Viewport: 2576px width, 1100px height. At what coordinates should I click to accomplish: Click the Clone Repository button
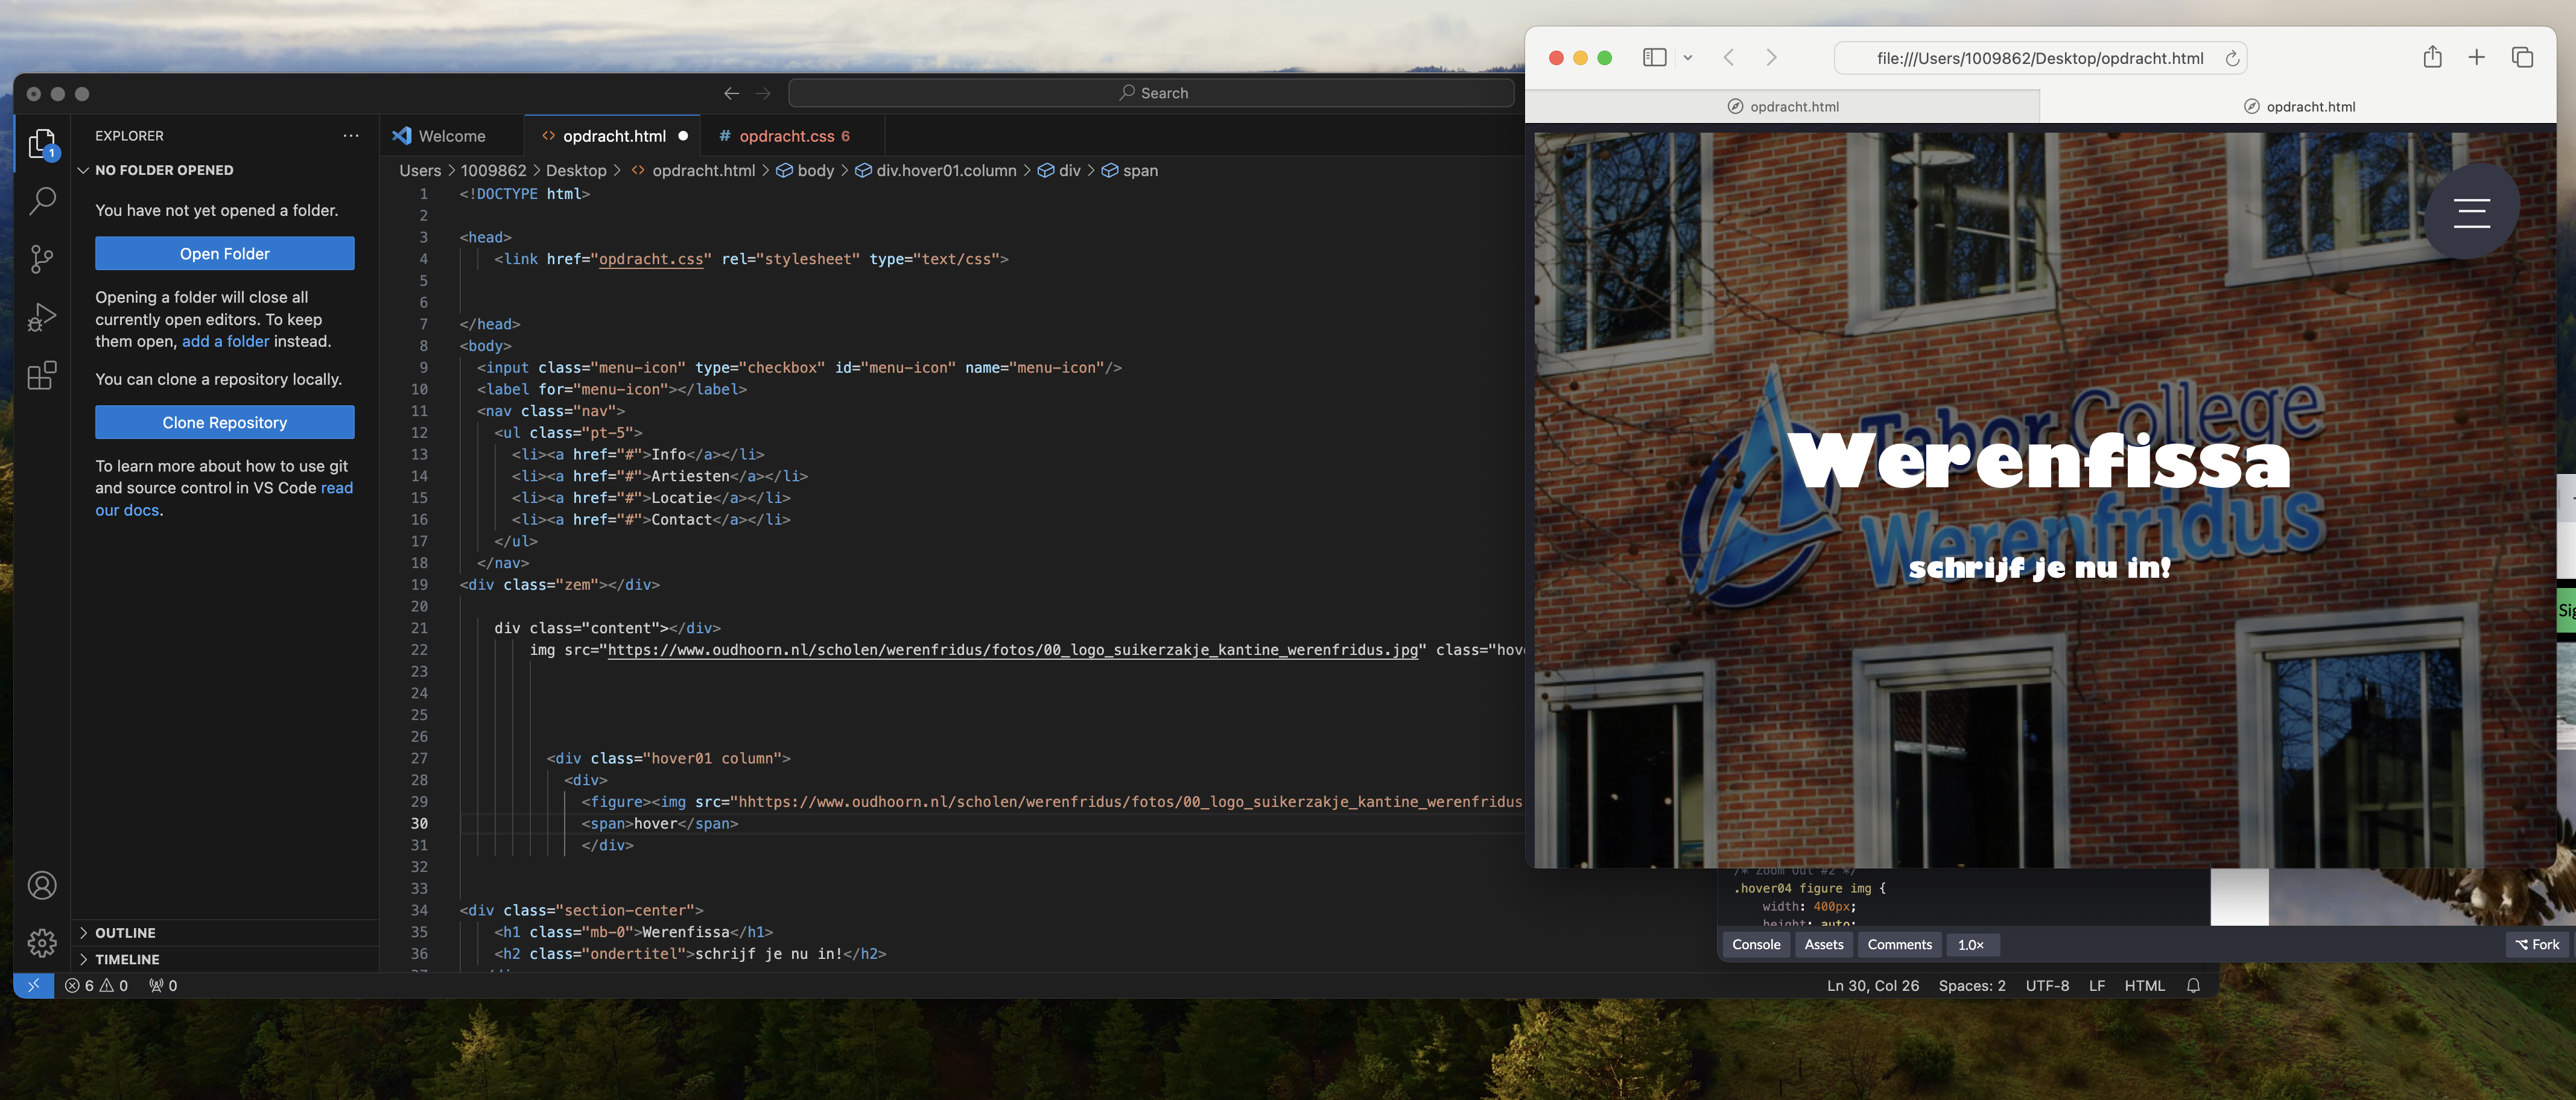(x=224, y=423)
